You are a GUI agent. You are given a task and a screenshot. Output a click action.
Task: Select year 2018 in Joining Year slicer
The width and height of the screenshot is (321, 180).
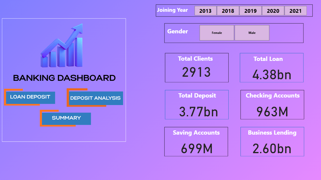(228, 11)
